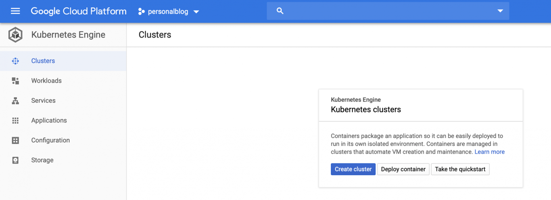Select Applications in the sidebar

pos(49,120)
